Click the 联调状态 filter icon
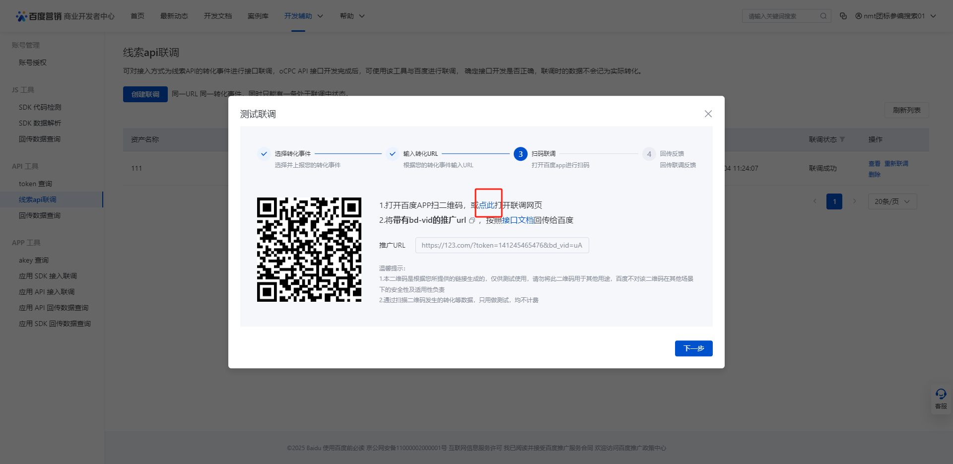The width and height of the screenshot is (953, 464). (x=842, y=139)
